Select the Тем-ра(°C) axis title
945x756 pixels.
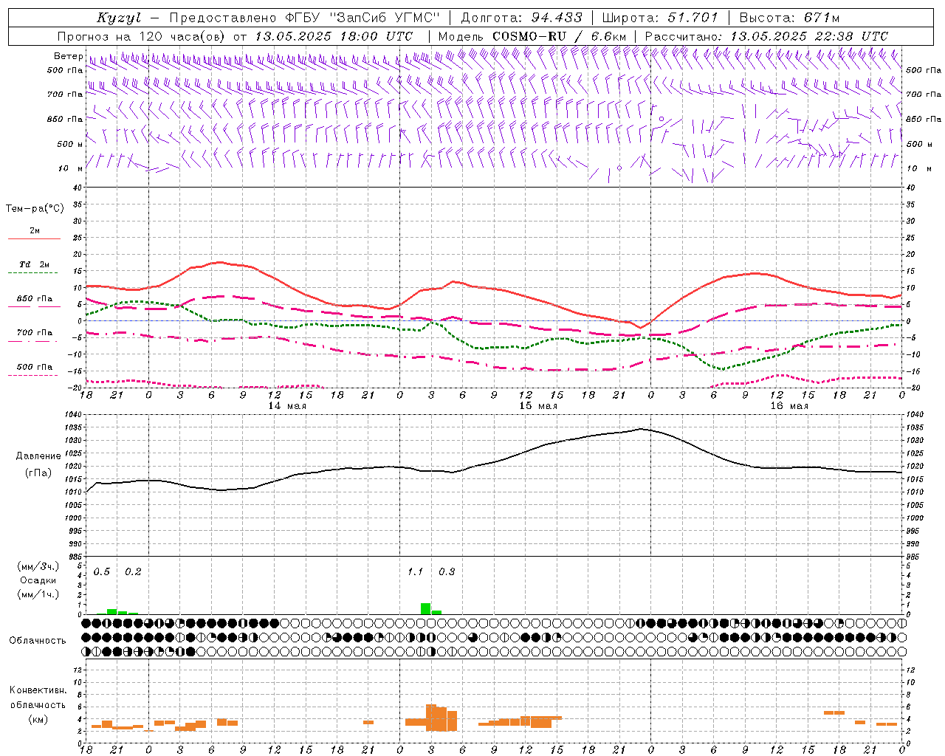pyautogui.click(x=35, y=209)
